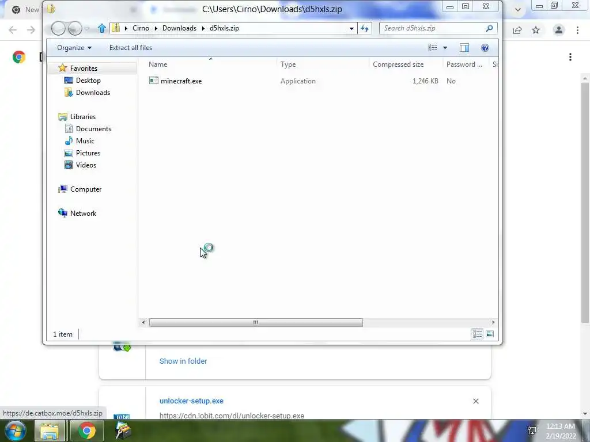
Task: Open recent pages dropdown near back buttons
Action: pos(87,29)
